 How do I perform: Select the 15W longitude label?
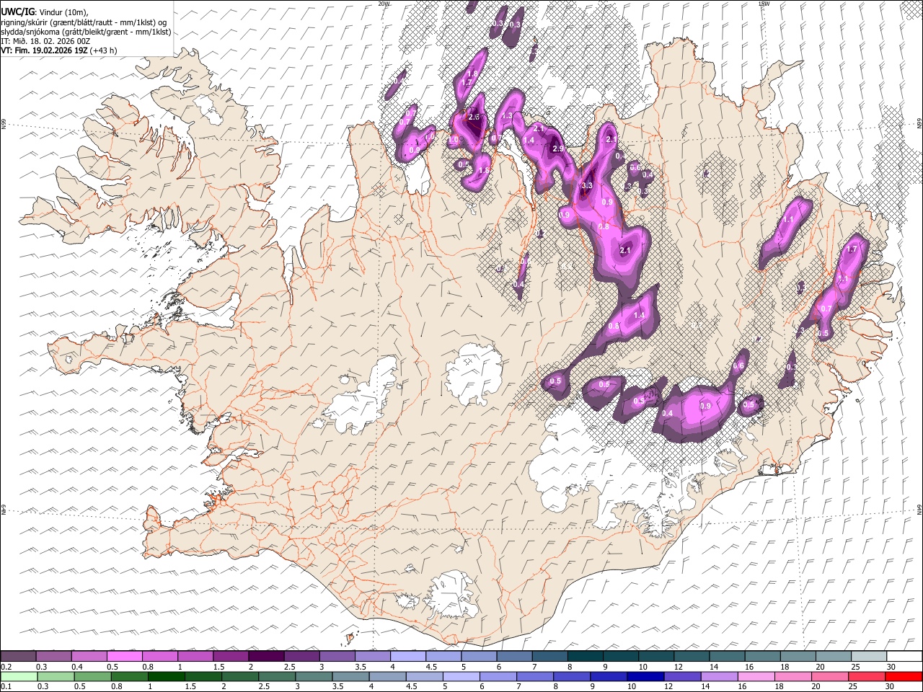click(x=764, y=4)
